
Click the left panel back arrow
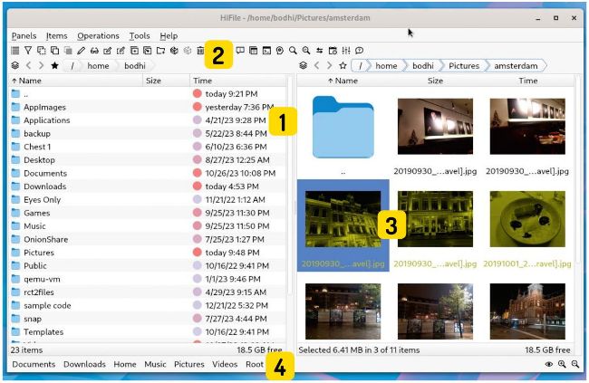pos(28,65)
